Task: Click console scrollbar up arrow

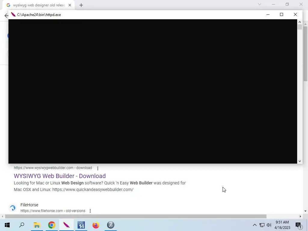Action: (x=300, y=22)
